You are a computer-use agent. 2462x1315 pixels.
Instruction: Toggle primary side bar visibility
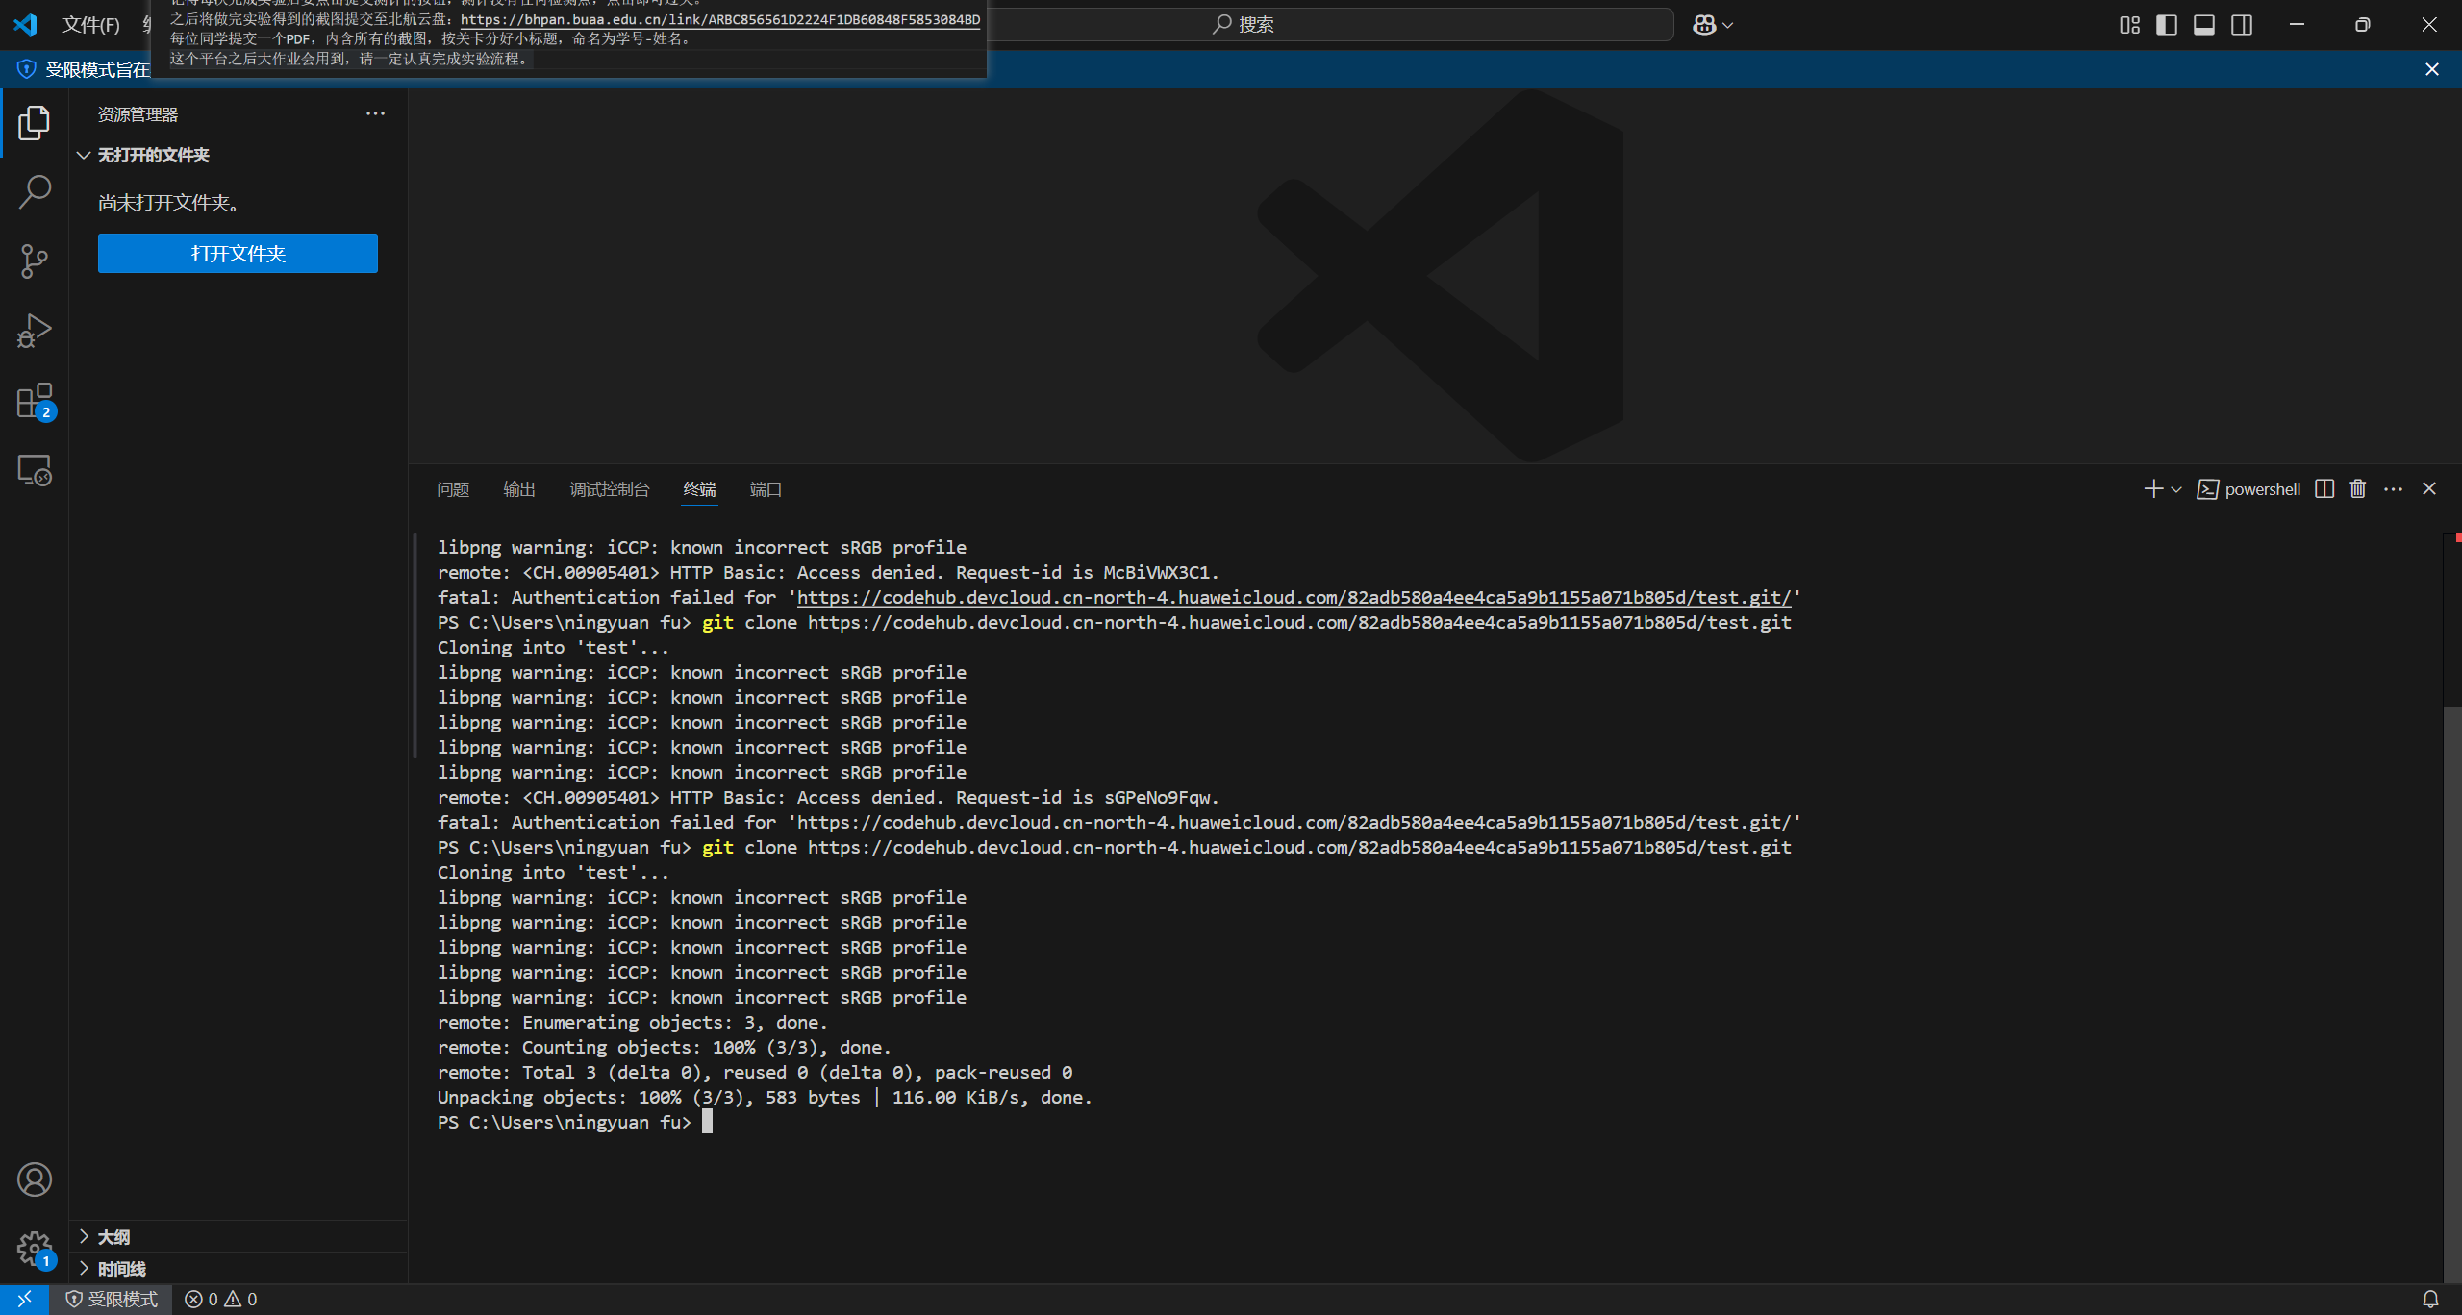2167,25
